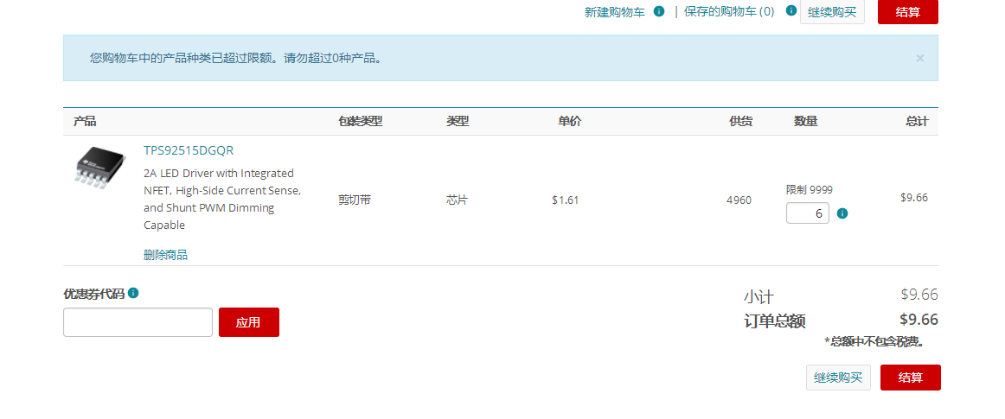Click the 数量 column header

(806, 121)
